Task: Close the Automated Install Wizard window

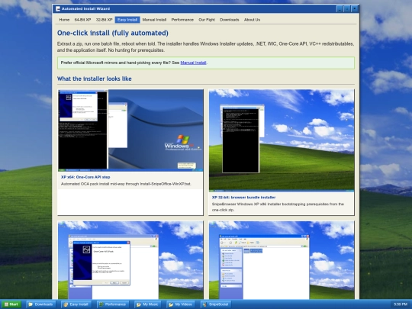Action: [x=355, y=9]
